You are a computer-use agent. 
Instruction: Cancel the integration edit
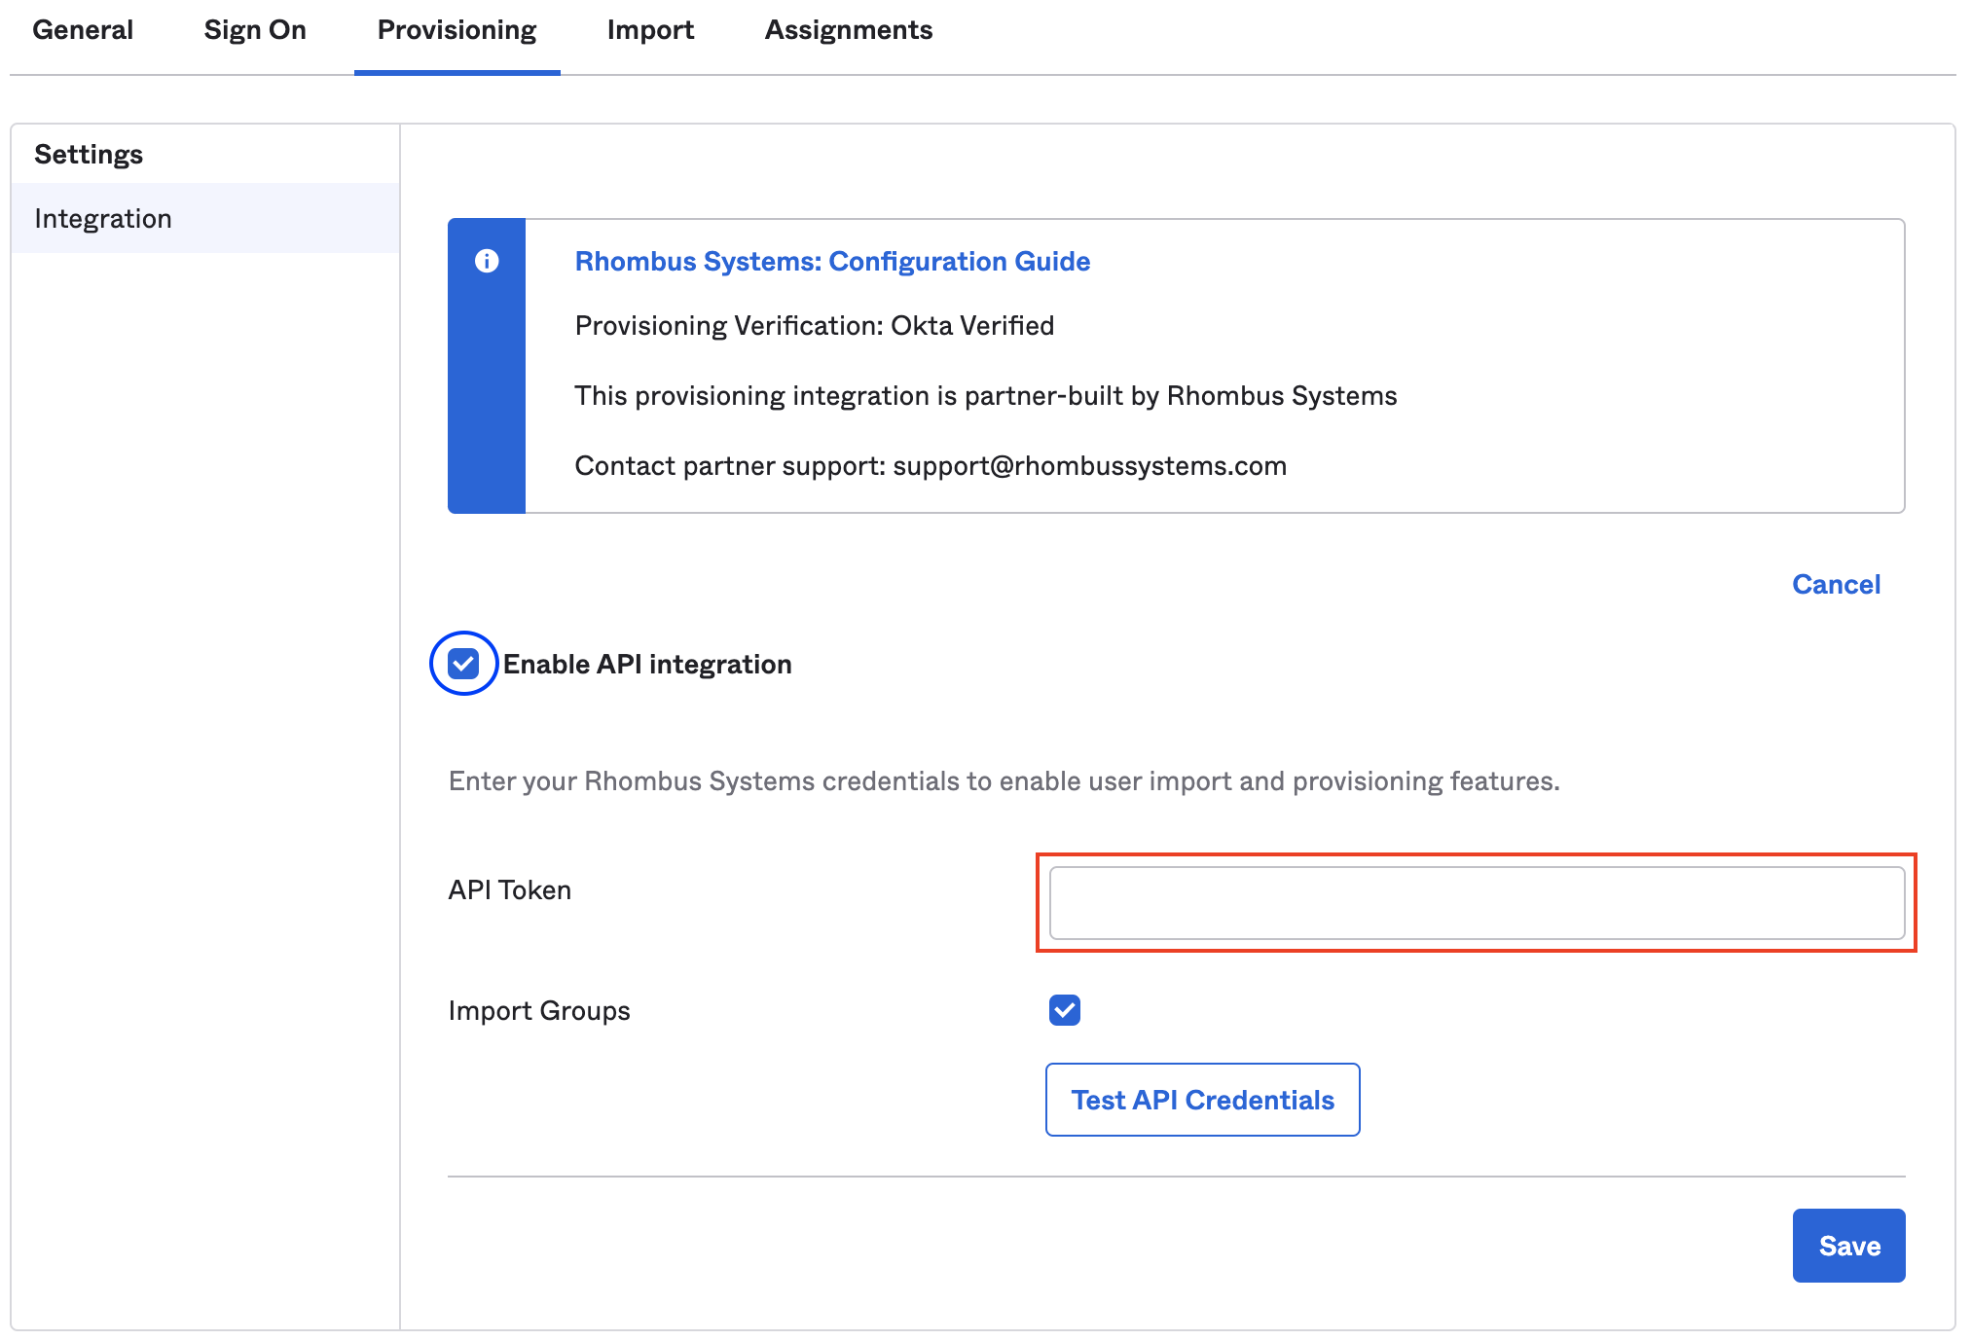tap(1836, 584)
